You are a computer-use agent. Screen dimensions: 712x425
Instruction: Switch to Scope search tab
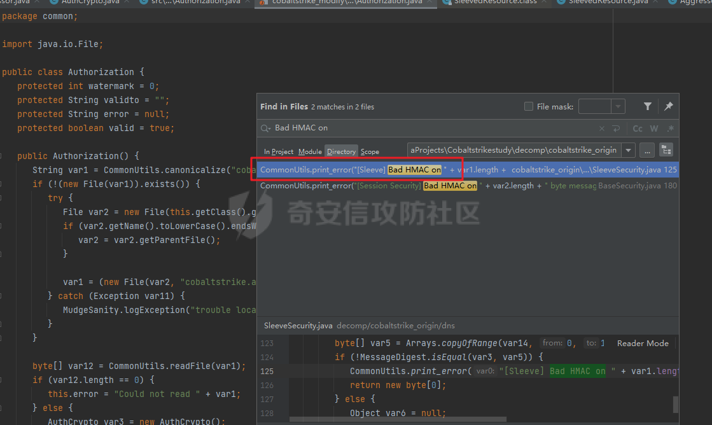[x=370, y=151]
